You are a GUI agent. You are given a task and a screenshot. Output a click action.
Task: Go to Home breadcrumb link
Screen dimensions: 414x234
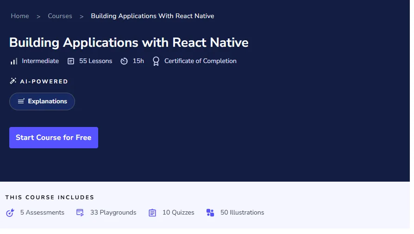(20, 16)
